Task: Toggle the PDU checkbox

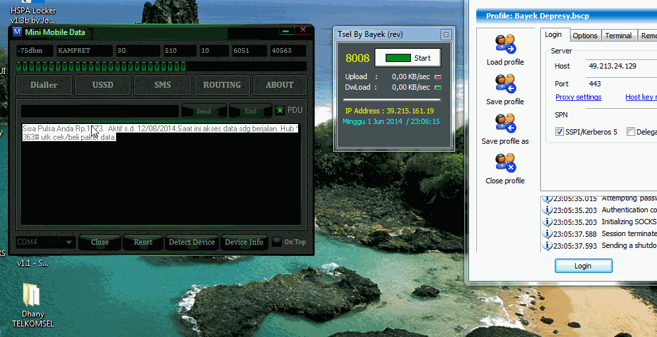Action: (x=280, y=111)
